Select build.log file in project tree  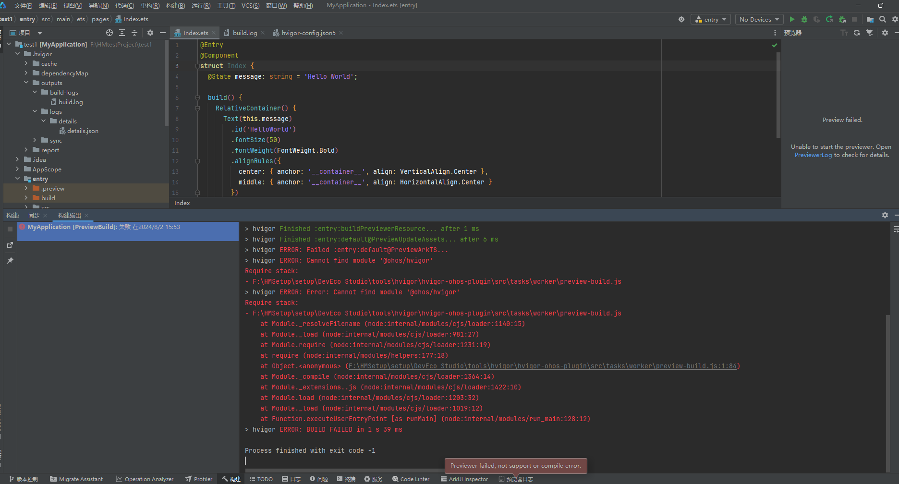71,102
